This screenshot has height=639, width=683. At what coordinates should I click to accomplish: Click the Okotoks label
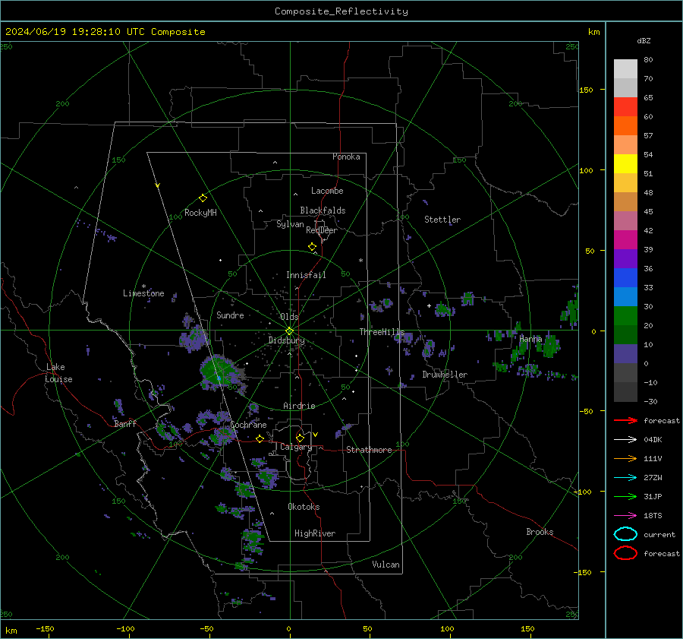[x=304, y=507]
